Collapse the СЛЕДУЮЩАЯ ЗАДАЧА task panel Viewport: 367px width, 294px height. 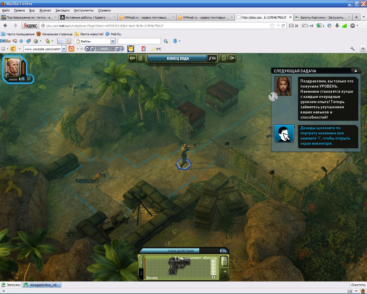point(356,71)
